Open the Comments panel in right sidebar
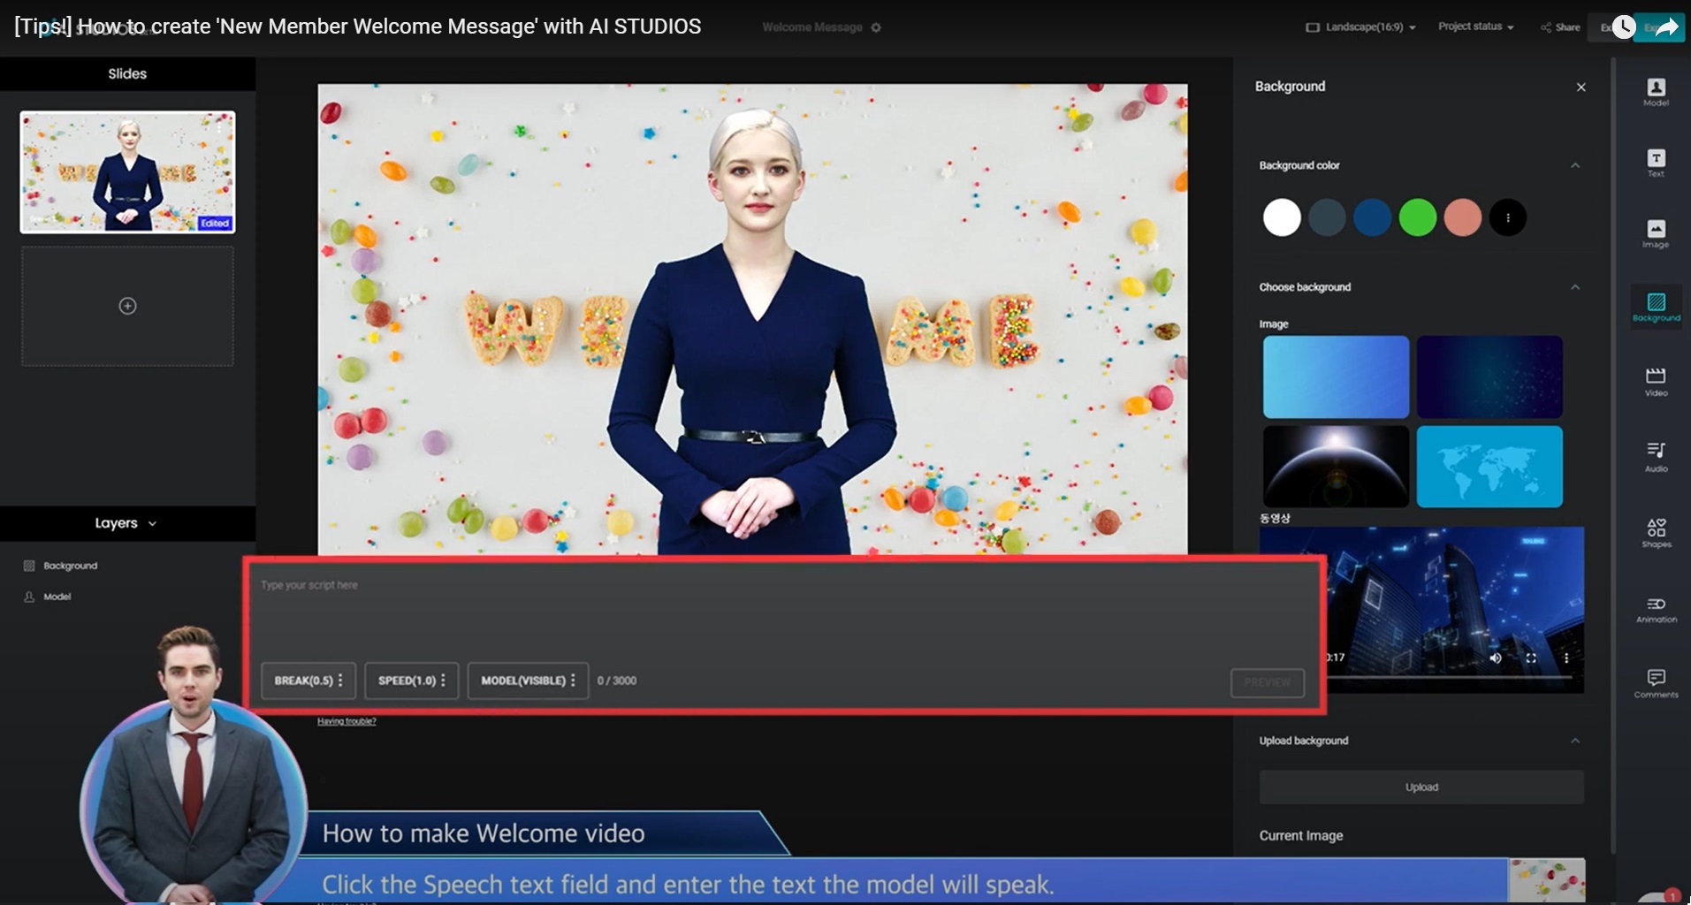This screenshot has width=1691, height=905. click(1656, 683)
